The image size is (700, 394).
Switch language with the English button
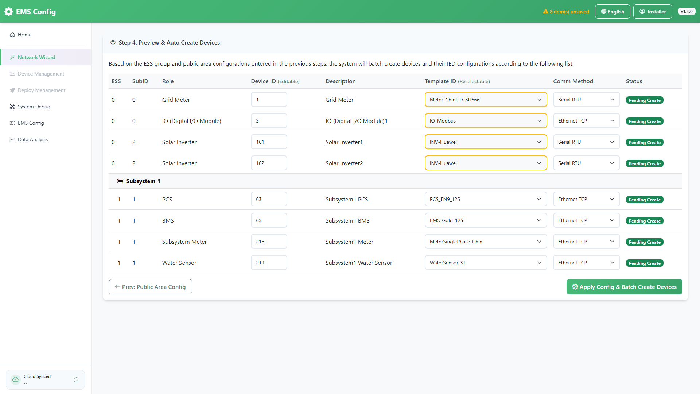(x=612, y=12)
